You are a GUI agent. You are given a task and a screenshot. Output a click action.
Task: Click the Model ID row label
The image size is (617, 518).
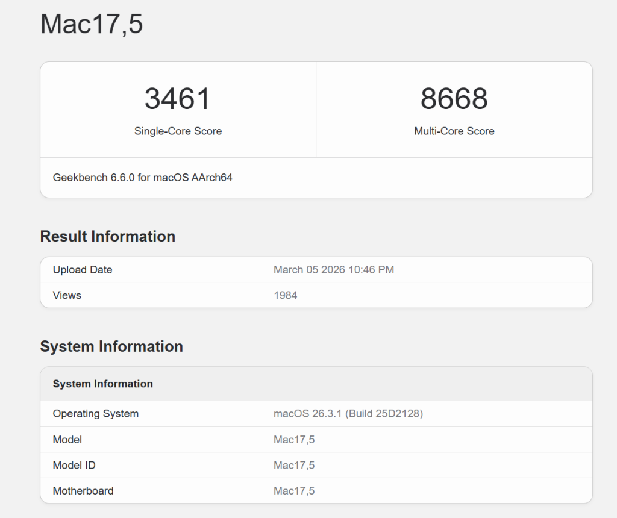click(74, 465)
